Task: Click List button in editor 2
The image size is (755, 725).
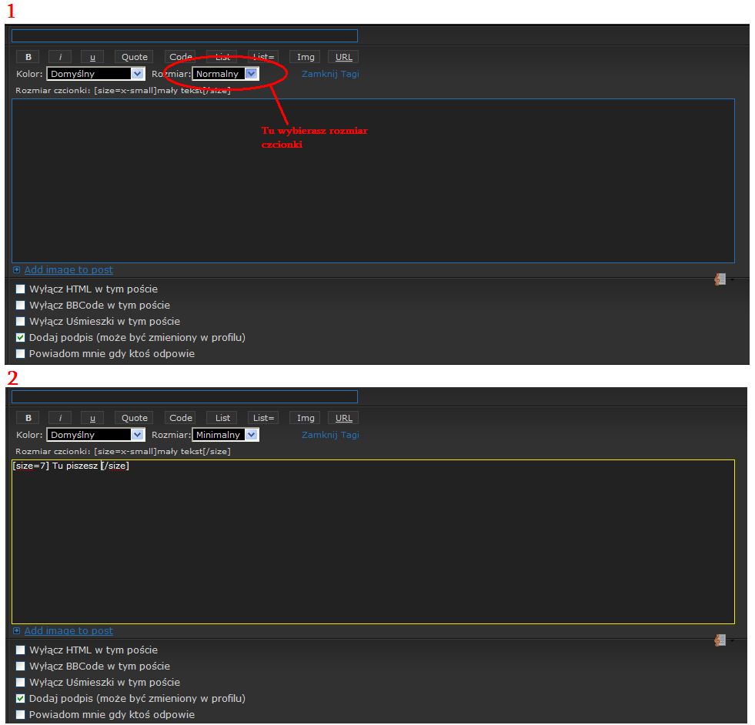Action: coord(222,418)
